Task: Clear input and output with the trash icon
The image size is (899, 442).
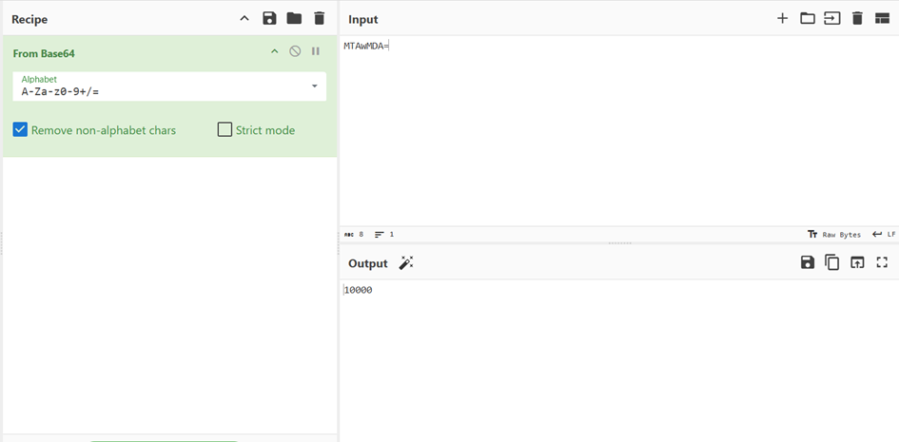Action: pyautogui.click(x=857, y=18)
